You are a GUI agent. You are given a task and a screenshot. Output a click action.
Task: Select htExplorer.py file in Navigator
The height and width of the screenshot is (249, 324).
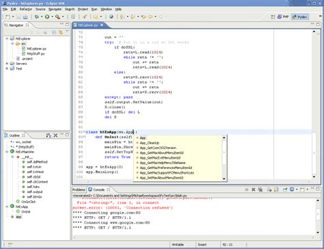36,49
